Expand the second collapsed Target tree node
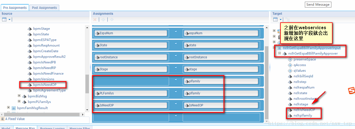Image resolution: width=355 pixels, height=129 pixels. (x=274, y=36)
